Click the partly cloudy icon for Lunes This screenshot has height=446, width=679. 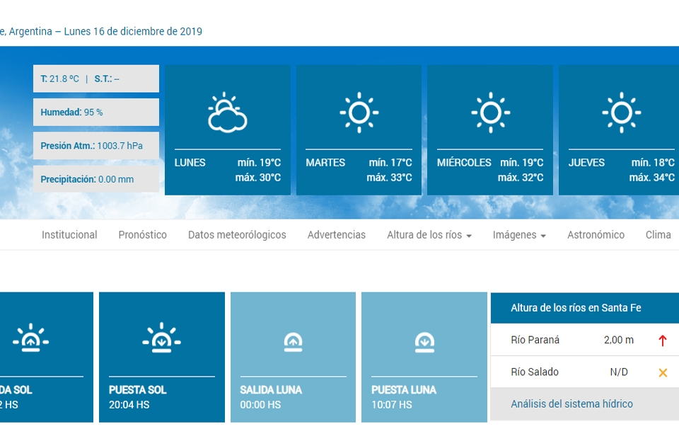pos(227,113)
